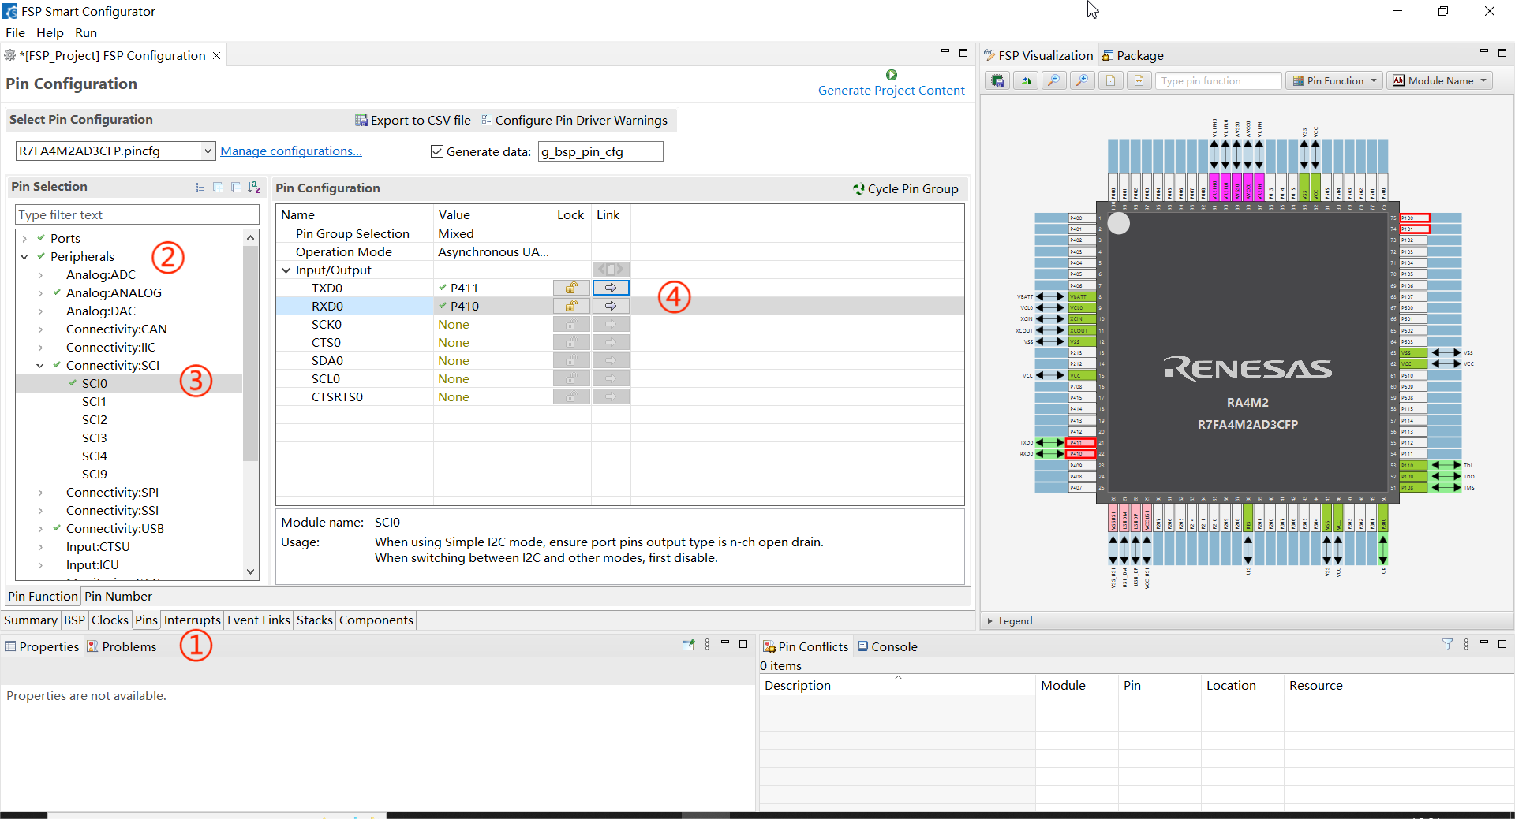Open the pin view icon in Properties header

pyautogui.click(x=688, y=645)
